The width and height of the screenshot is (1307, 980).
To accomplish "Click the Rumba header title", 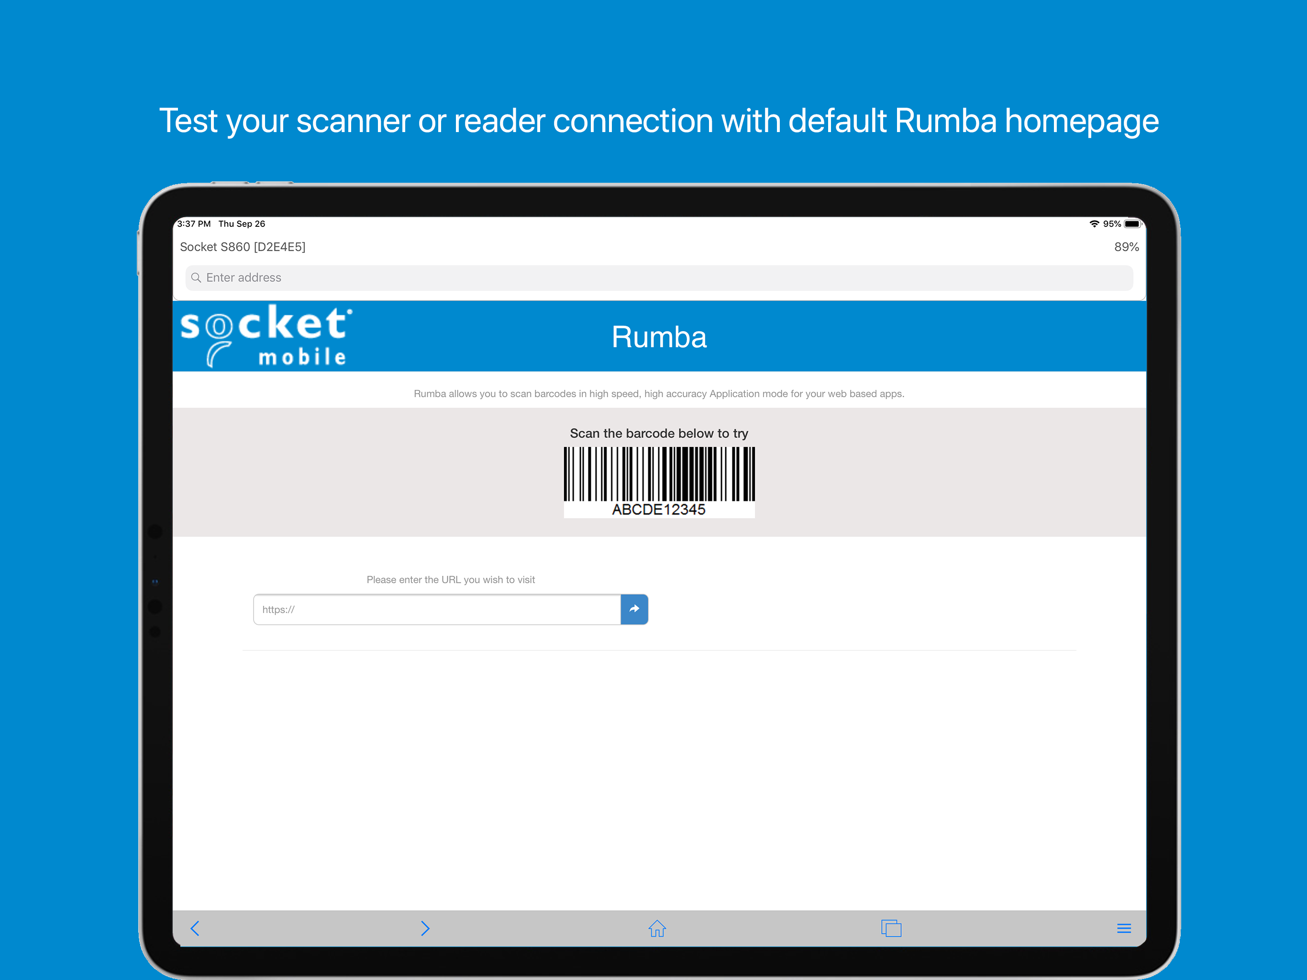I will click(x=659, y=337).
